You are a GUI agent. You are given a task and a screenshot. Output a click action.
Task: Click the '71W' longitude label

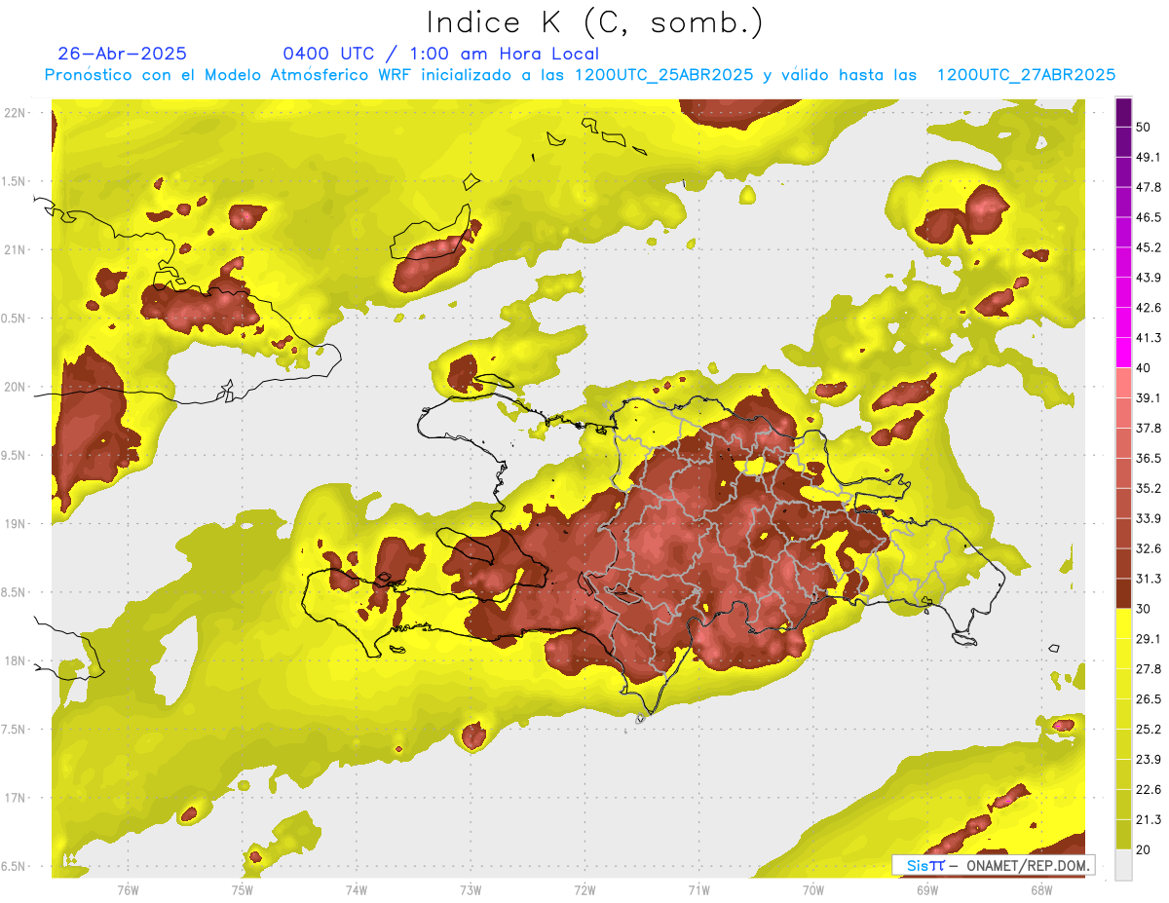(698, 889)
